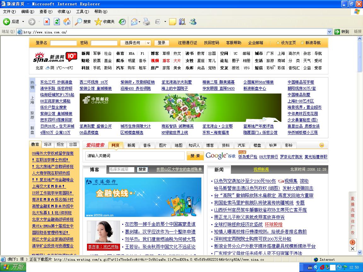Open the 搜索 search magnifier button
Viewport: 363px width, 272px height.
point(83,22)
